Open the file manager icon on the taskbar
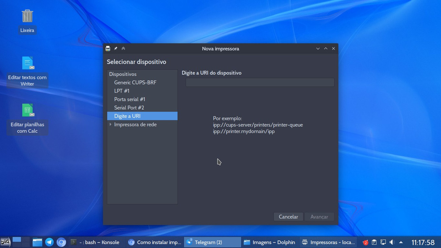This screenshot has width=441, height=248. [x=37, y=242]
